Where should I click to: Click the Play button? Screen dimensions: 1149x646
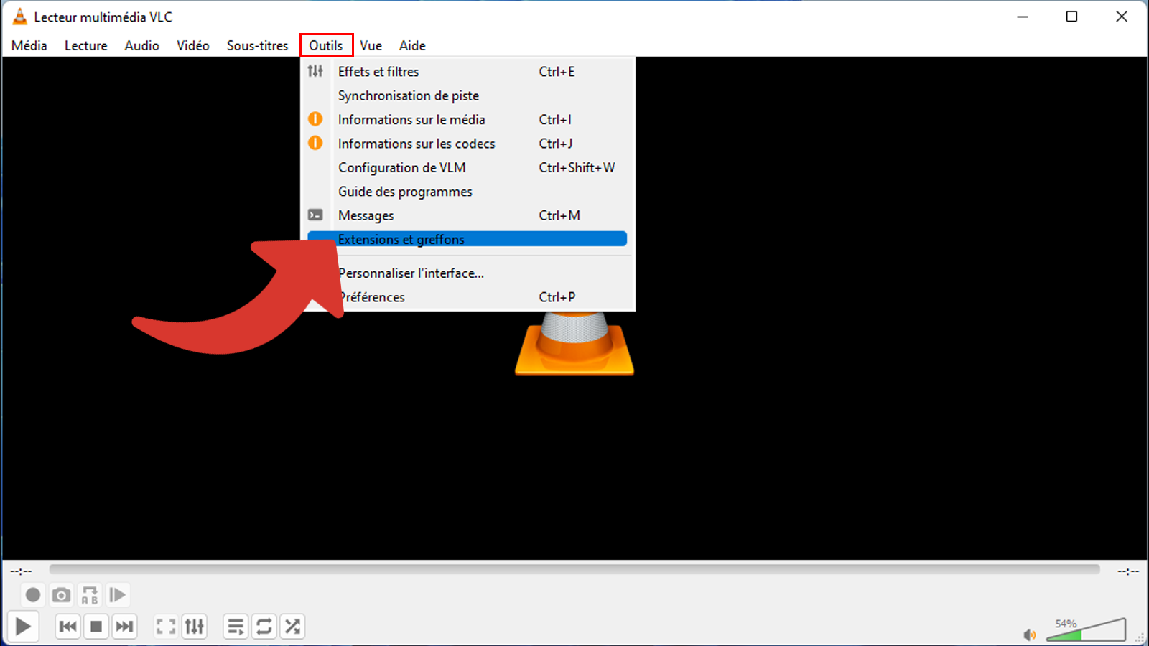click(x=23, y=627)
